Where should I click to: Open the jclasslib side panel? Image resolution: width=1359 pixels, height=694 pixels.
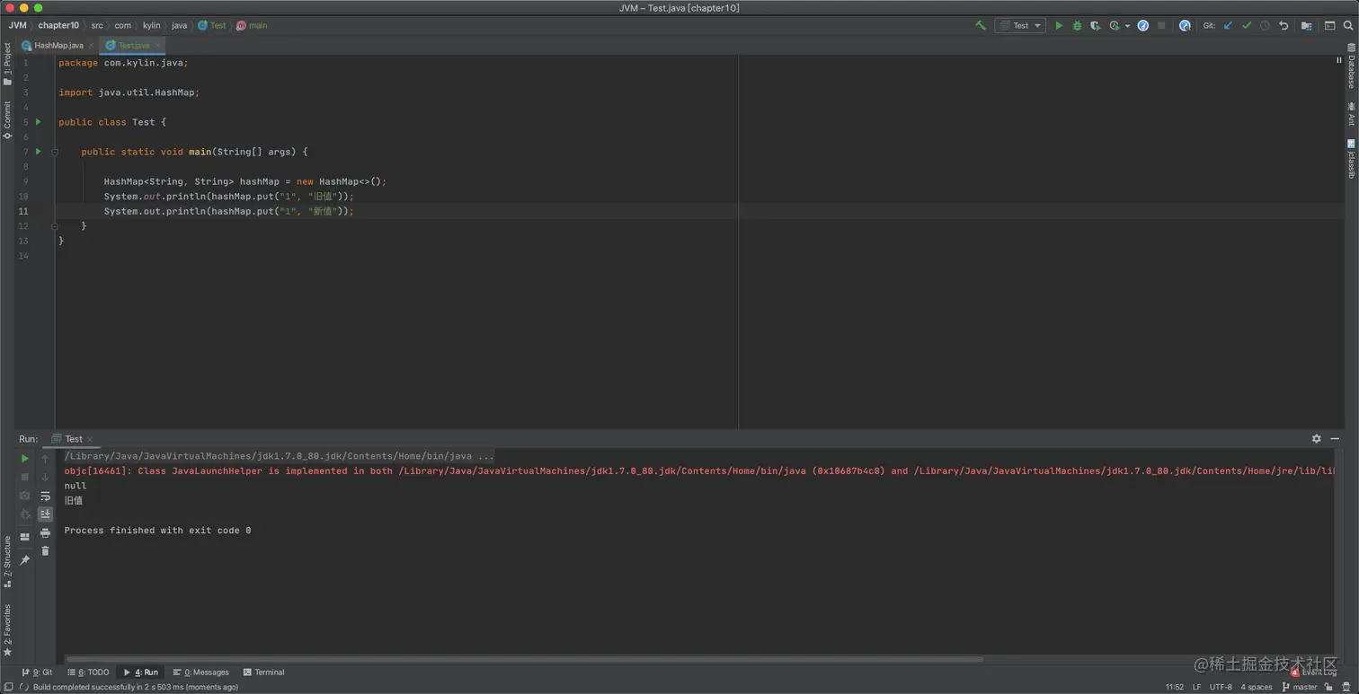(x=1351, y=159)
